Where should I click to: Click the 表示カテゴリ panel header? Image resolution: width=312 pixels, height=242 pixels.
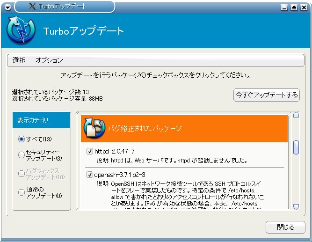point(41,120)
